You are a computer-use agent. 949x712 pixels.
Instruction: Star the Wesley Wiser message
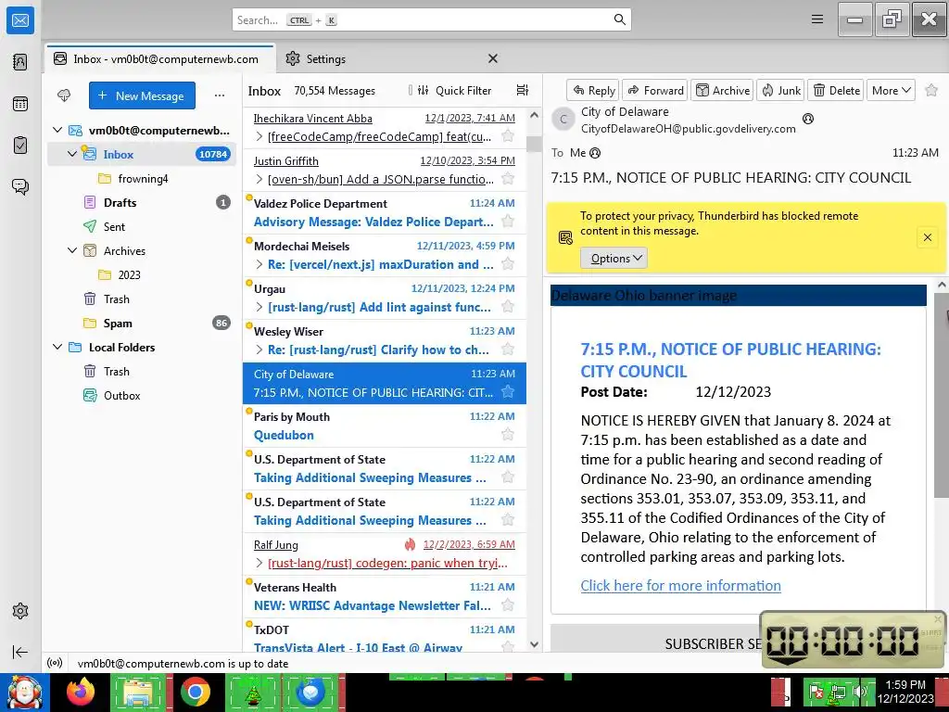coord(508,350)
